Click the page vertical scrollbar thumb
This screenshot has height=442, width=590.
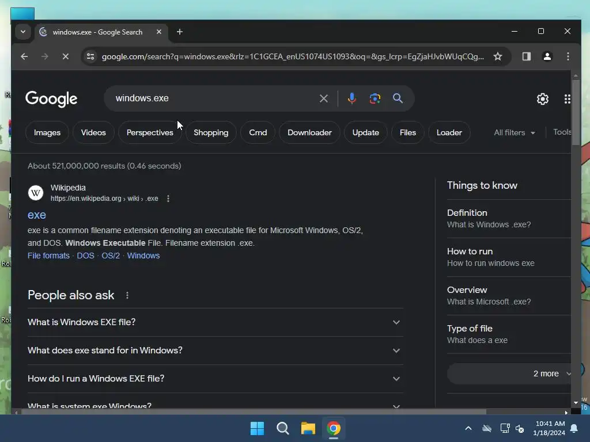click(x=576, y=112)
